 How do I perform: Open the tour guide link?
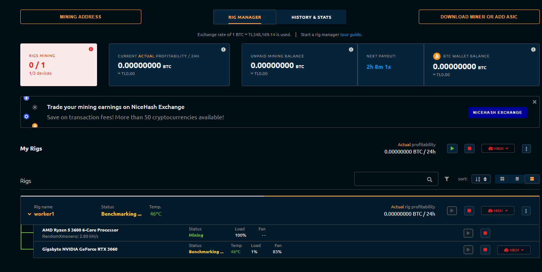[351, 35]
